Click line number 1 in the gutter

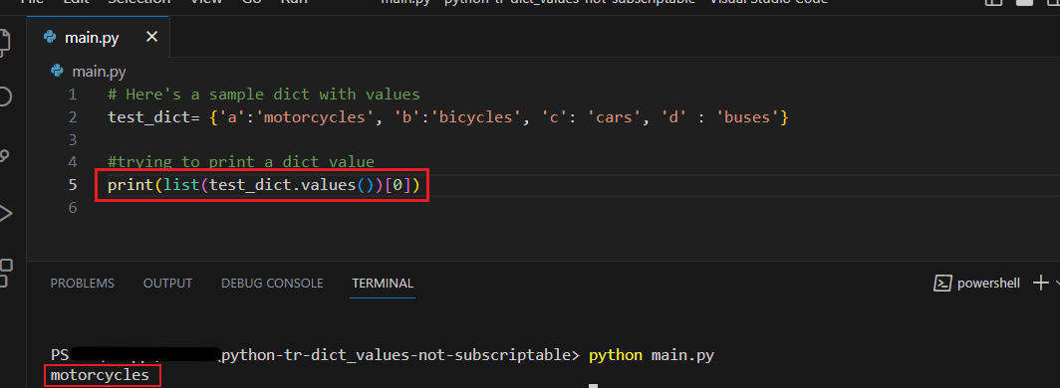73,95
